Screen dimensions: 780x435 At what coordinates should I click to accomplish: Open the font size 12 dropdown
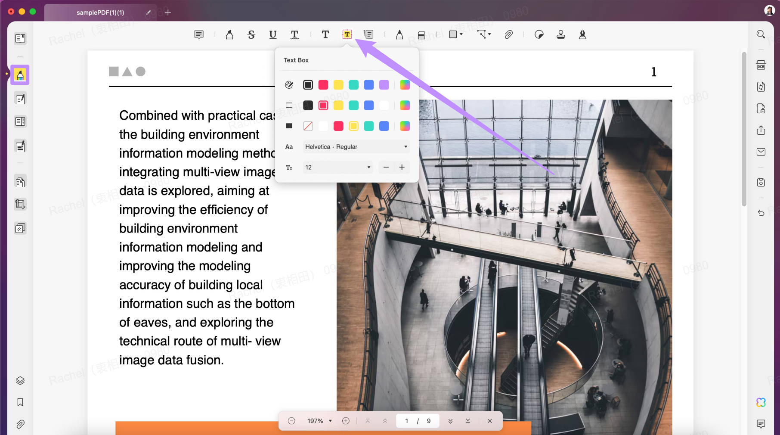pos(338,167)
